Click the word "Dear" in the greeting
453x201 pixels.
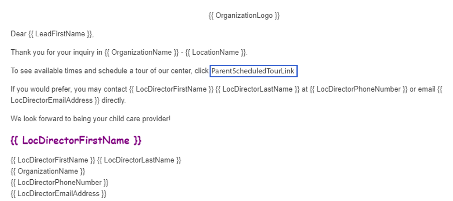pos(18,34)
